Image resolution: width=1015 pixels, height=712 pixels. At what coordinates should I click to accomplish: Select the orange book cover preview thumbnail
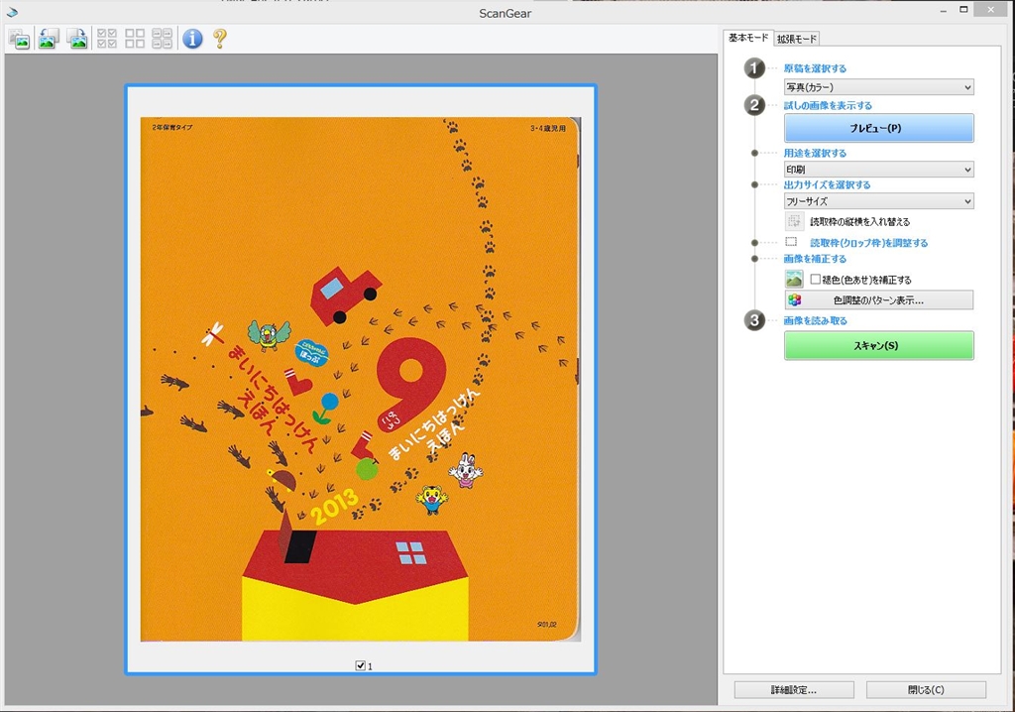click(x=361, y=379)
